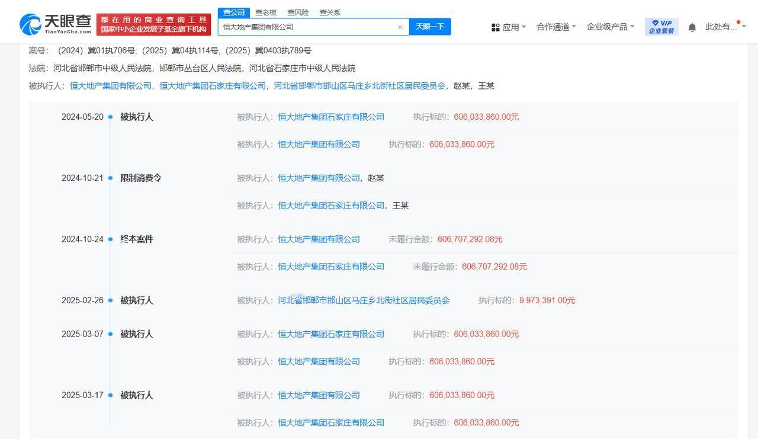
Task: Click the date 2024-10-21
Action: click(x=82, y=178)
